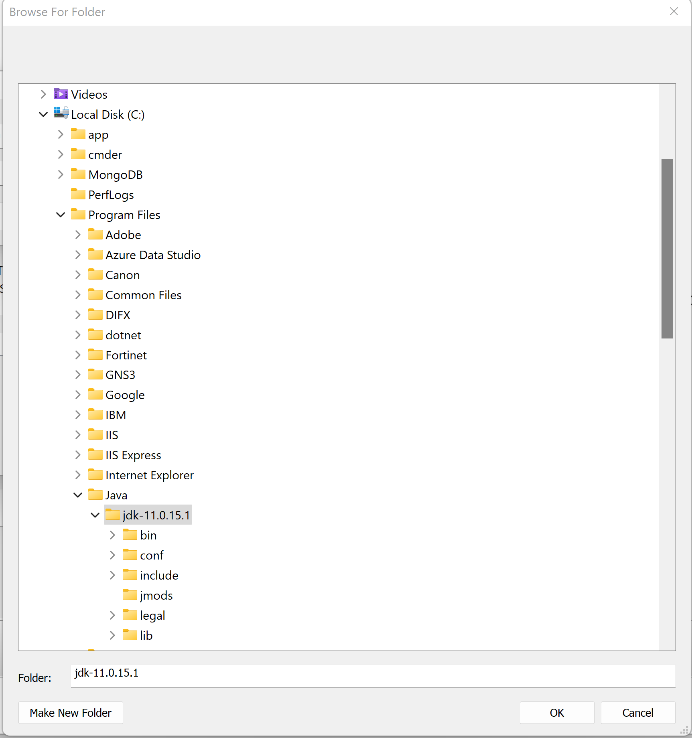Collapse the jdk-11.0.15.1 node
Screen dimensions: 692x738
tap(95, 515)
